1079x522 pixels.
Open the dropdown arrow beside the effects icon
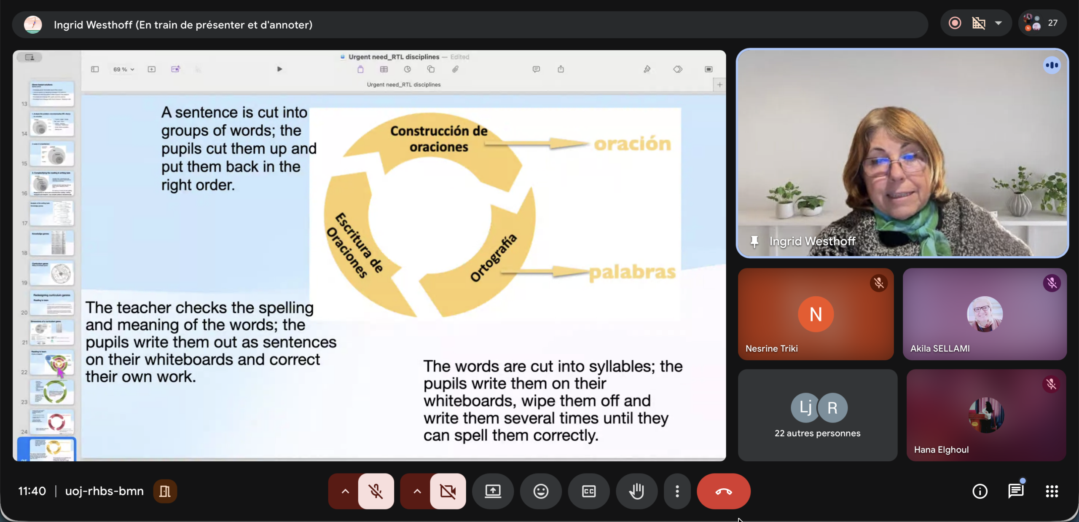pyautogui.click(x=998, y=23)
